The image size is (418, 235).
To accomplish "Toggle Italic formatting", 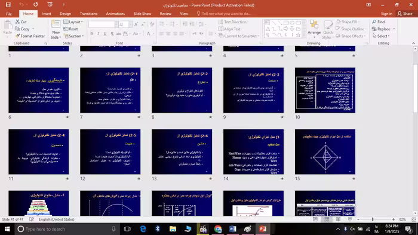I will pyautogui.click(x=99, y=33).
